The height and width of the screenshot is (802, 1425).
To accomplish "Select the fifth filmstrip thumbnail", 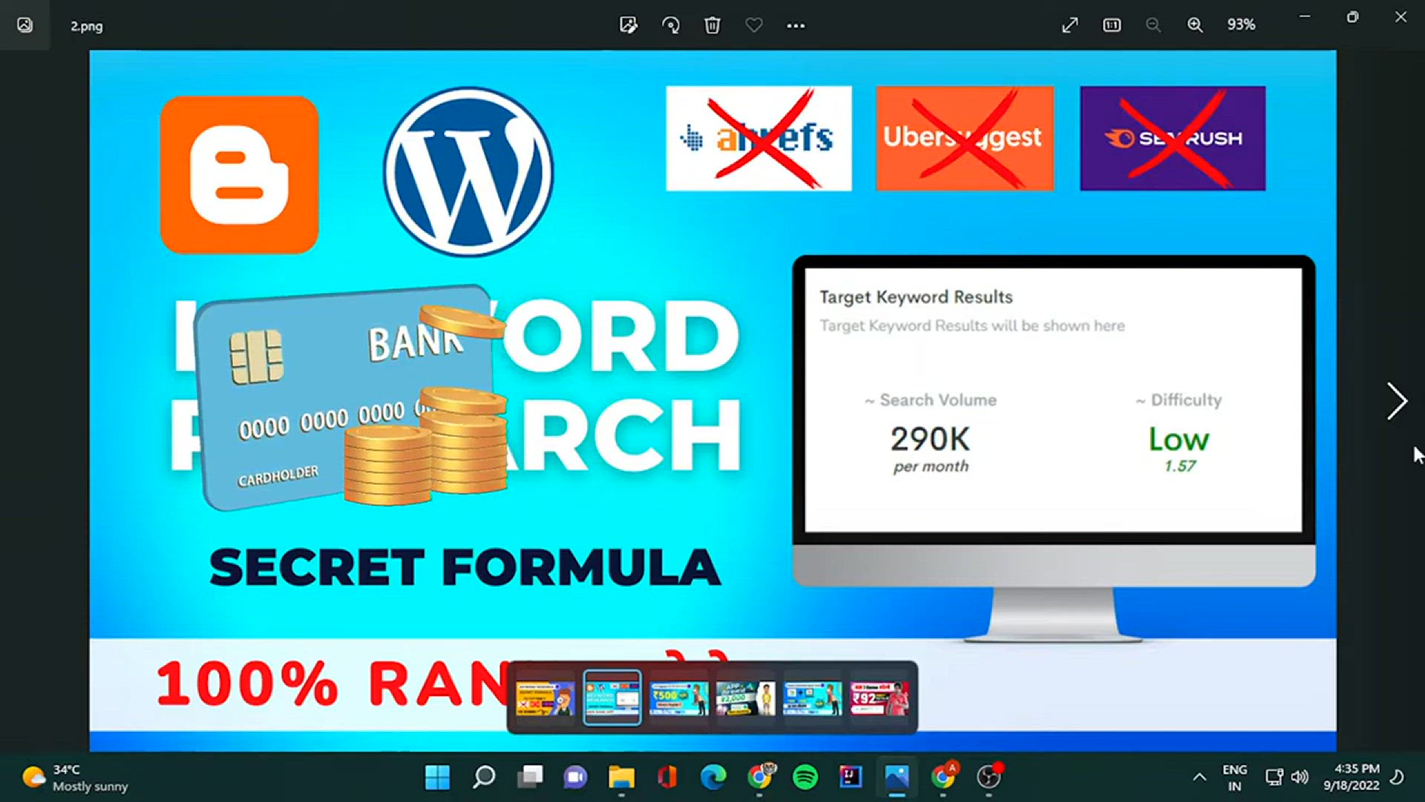I will pyautogui.click(x=813, y=699).
